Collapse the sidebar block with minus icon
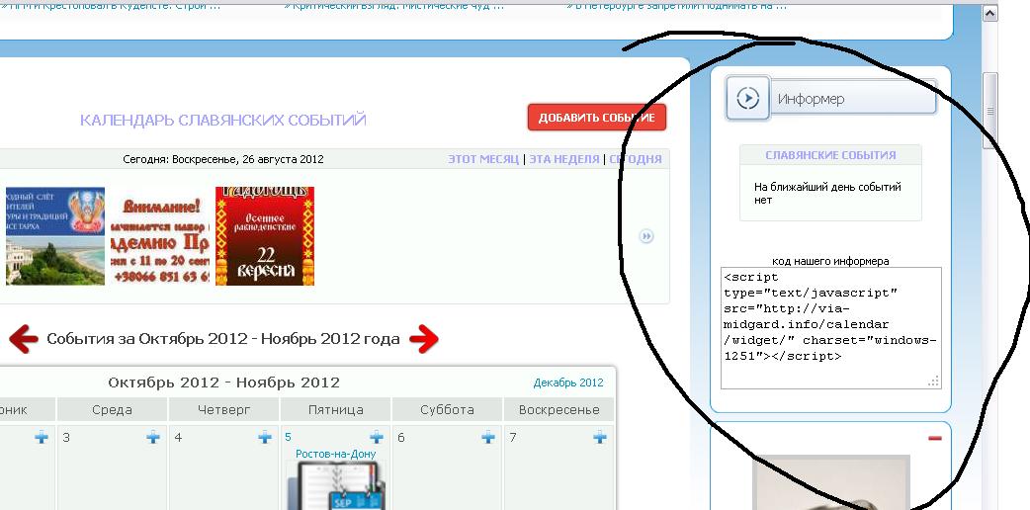 click(934, 439)
